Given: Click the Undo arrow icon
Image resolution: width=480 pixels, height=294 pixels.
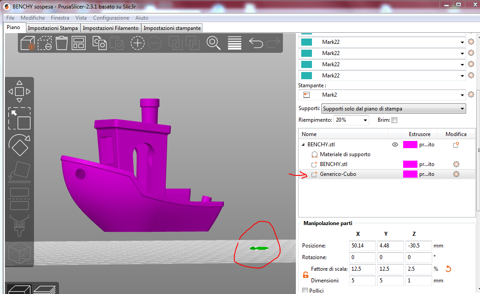Looking at the screenshot, I should 256,43.
